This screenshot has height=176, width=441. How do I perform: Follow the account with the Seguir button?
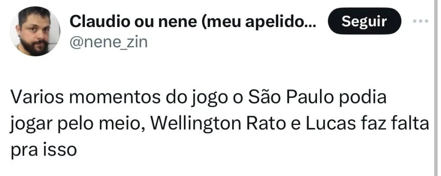tap(364, 21)
